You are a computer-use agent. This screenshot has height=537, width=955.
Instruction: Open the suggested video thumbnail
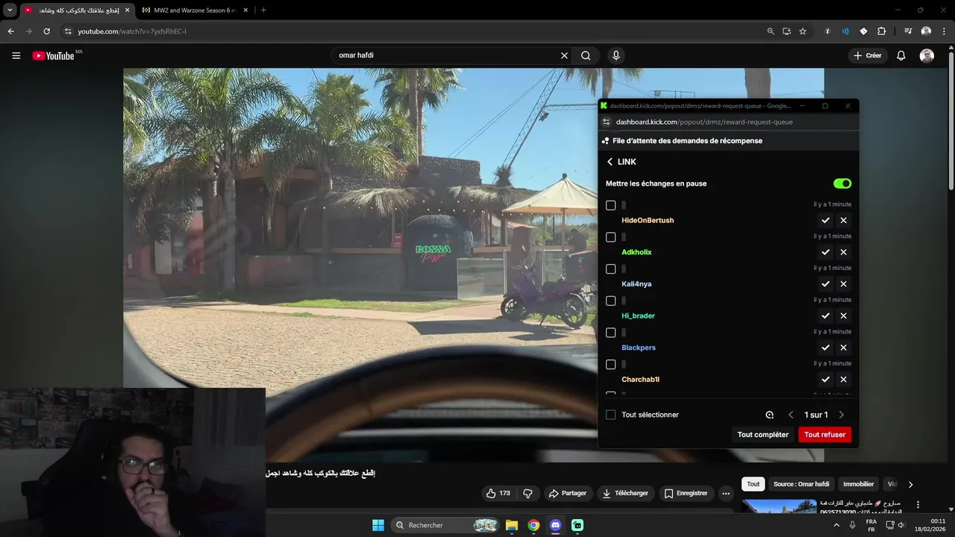[x=779, y=506]
